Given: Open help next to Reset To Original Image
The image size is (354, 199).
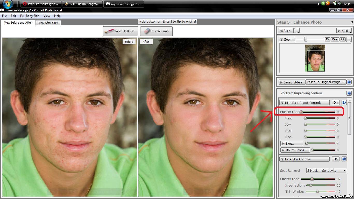Looking at the screenshot, I should [349, 82].
